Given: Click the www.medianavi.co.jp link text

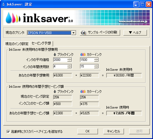Looking at the screenshot, I should (x=133, y=22).
